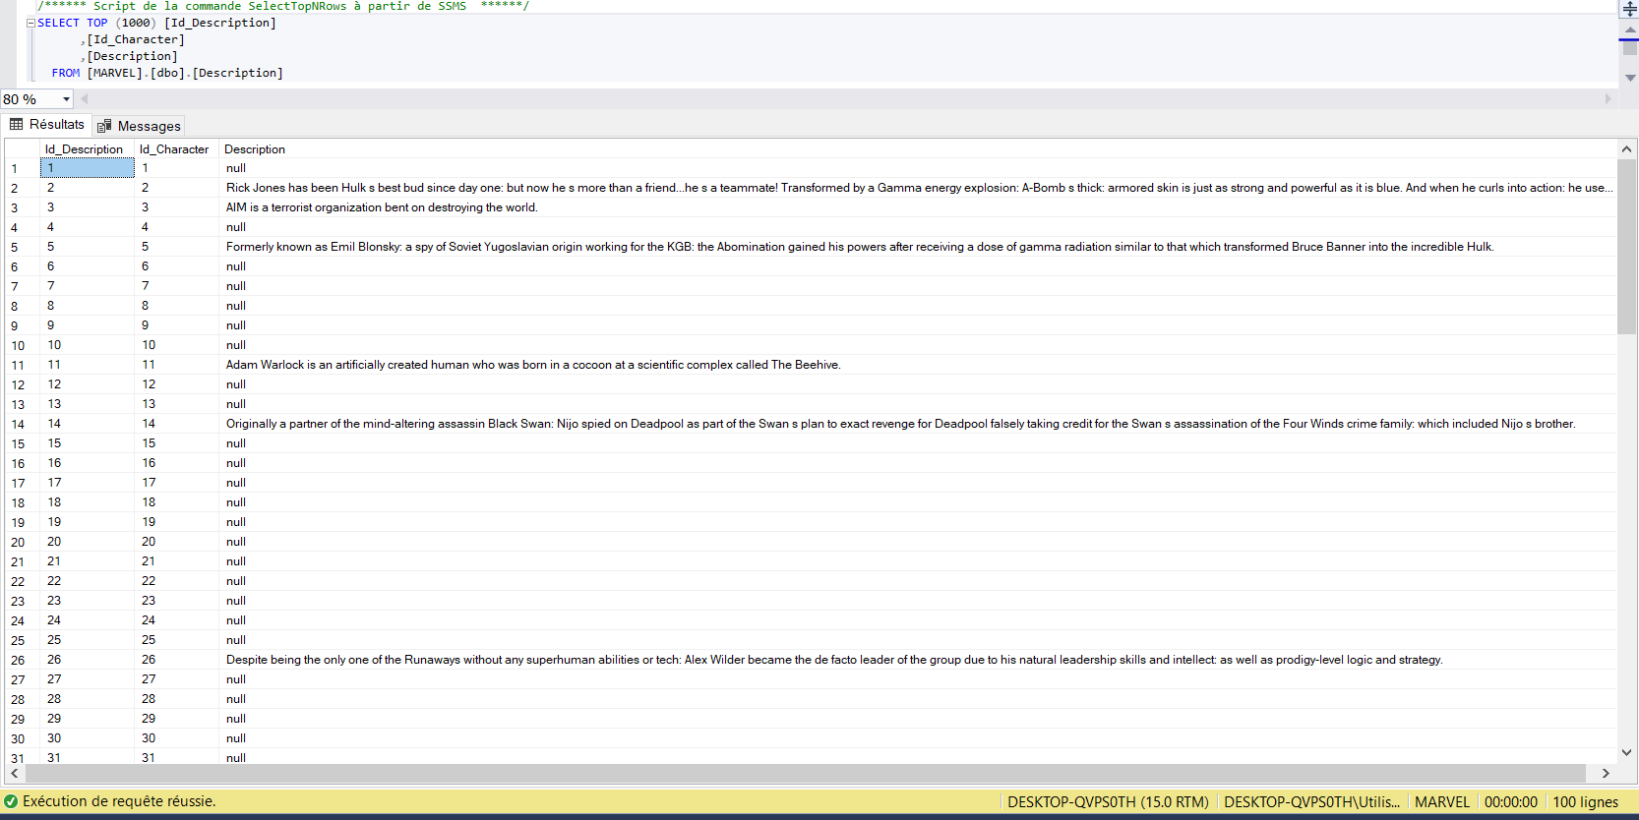Select the null Description cell in row 31
The width and height of the screenshot is (1639, 820).
click(x=918, y=757)
